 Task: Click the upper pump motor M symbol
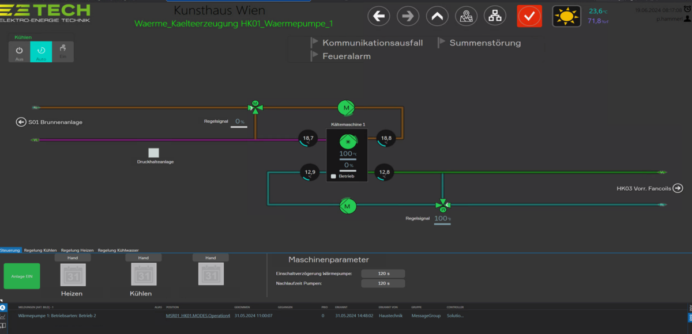(346, 107)
